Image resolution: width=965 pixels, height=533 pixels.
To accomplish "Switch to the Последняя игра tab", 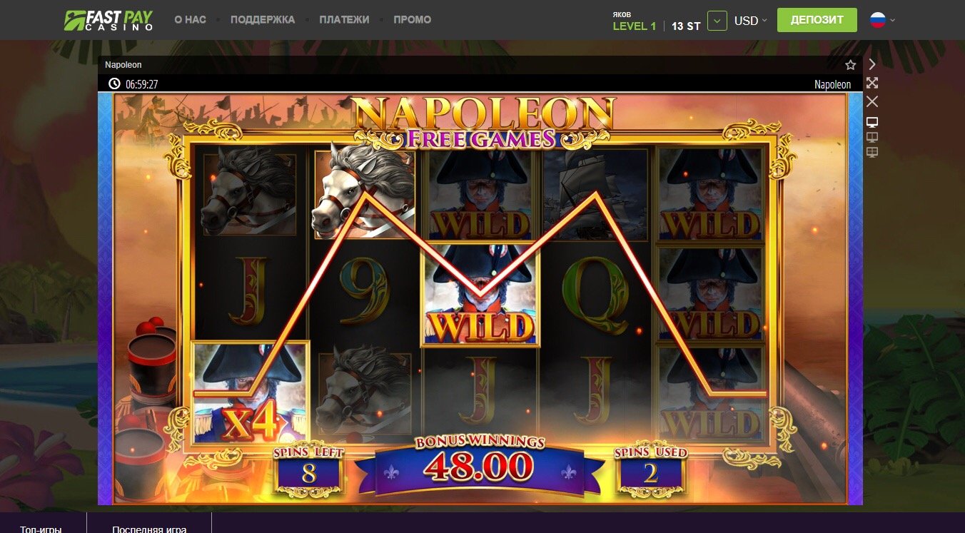I will click(149, 529).
